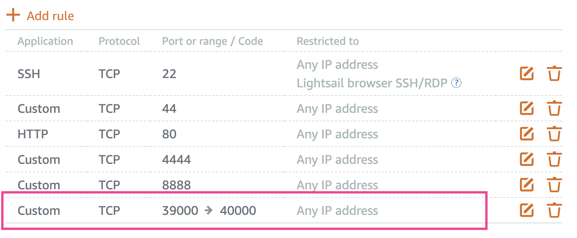This screenshot has width=577, height=238.
Task: Edit the Custom TCP 4444 rule
Action: (527, 160)
